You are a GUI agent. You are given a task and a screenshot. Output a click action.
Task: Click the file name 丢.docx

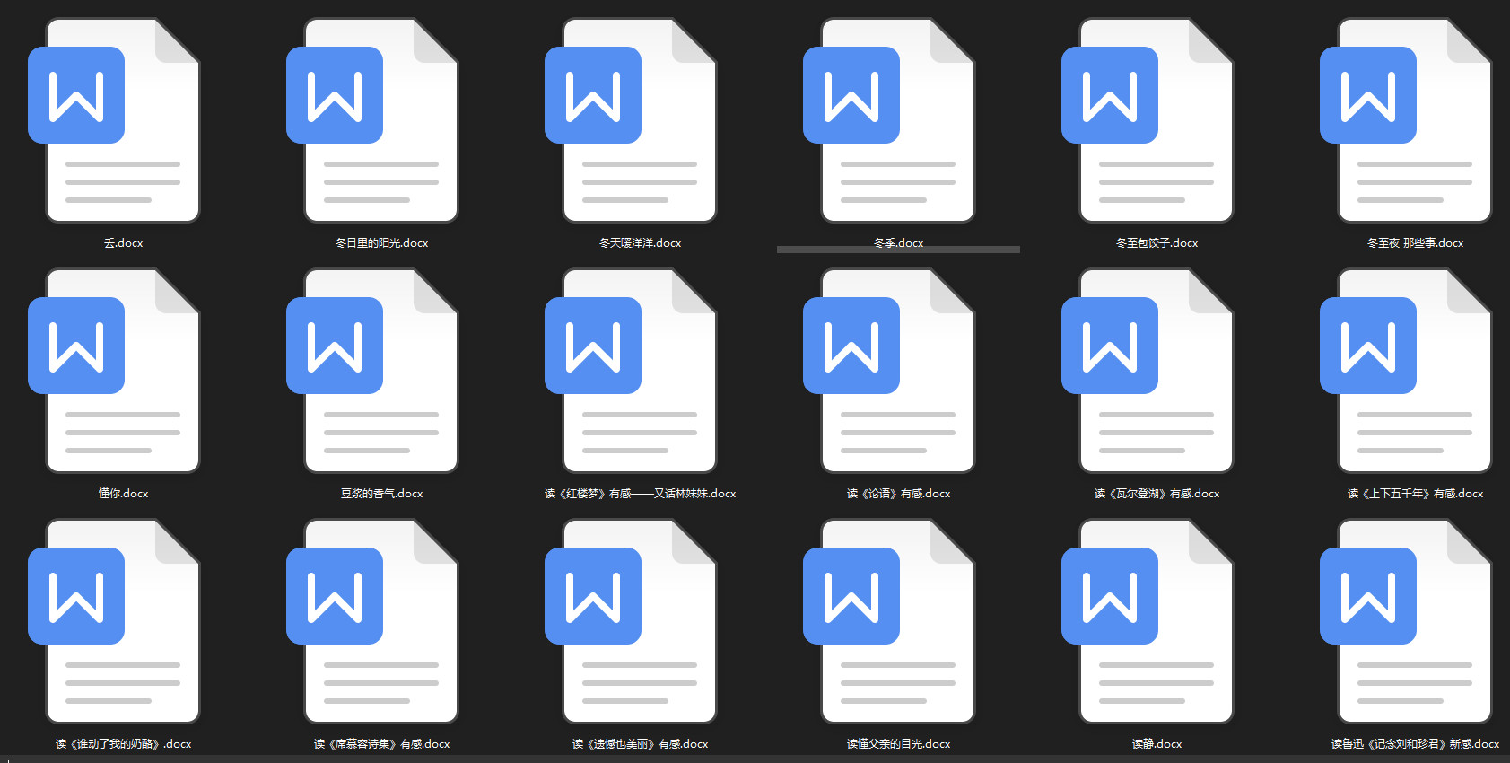(x=124, y=242)
